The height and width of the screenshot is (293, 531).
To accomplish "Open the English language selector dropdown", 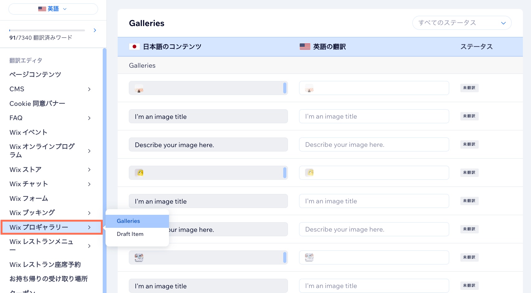I will click(x=53, y=9).
